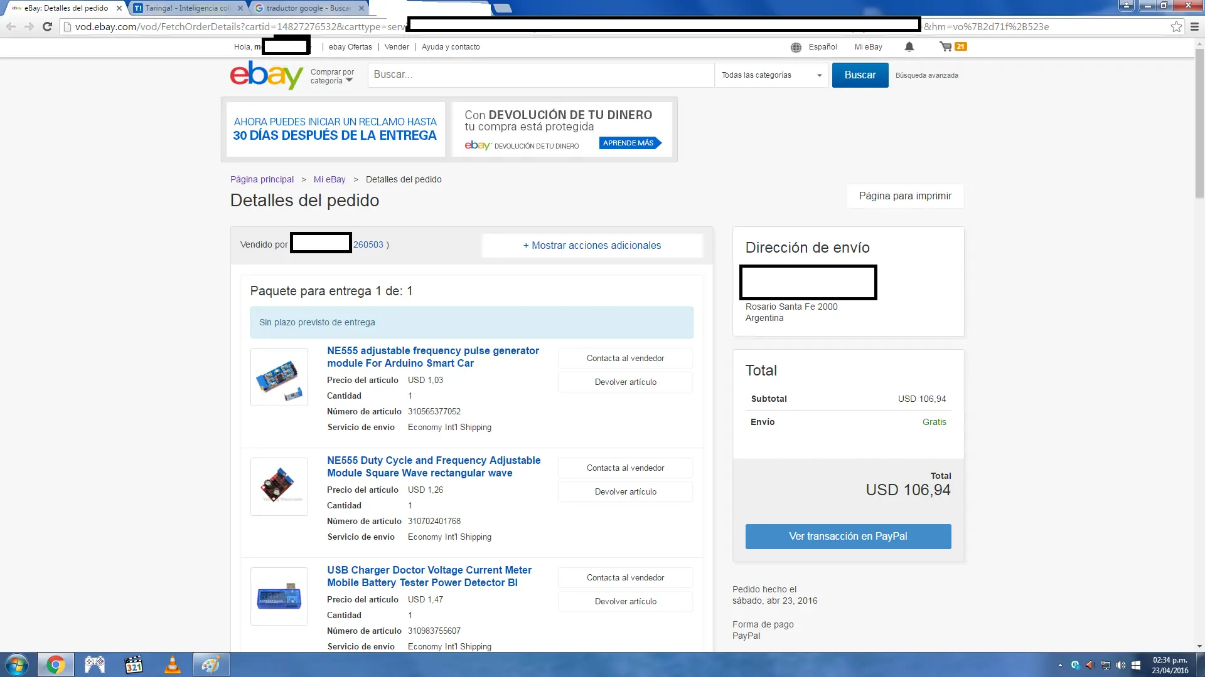Open the Mi eBay menu
The image size is (1205, 677).
point(868,47)
